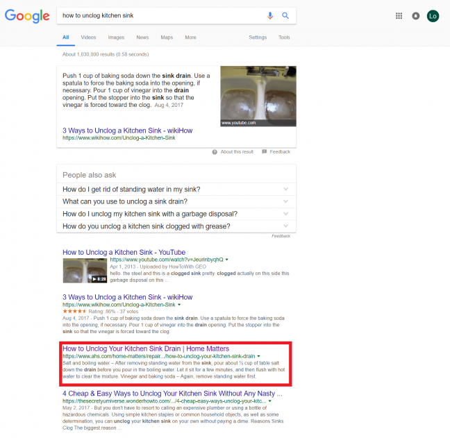This screenshot has width=450, height=438.
Task: Switch to the News tab
Action: [x=142, y=37]
